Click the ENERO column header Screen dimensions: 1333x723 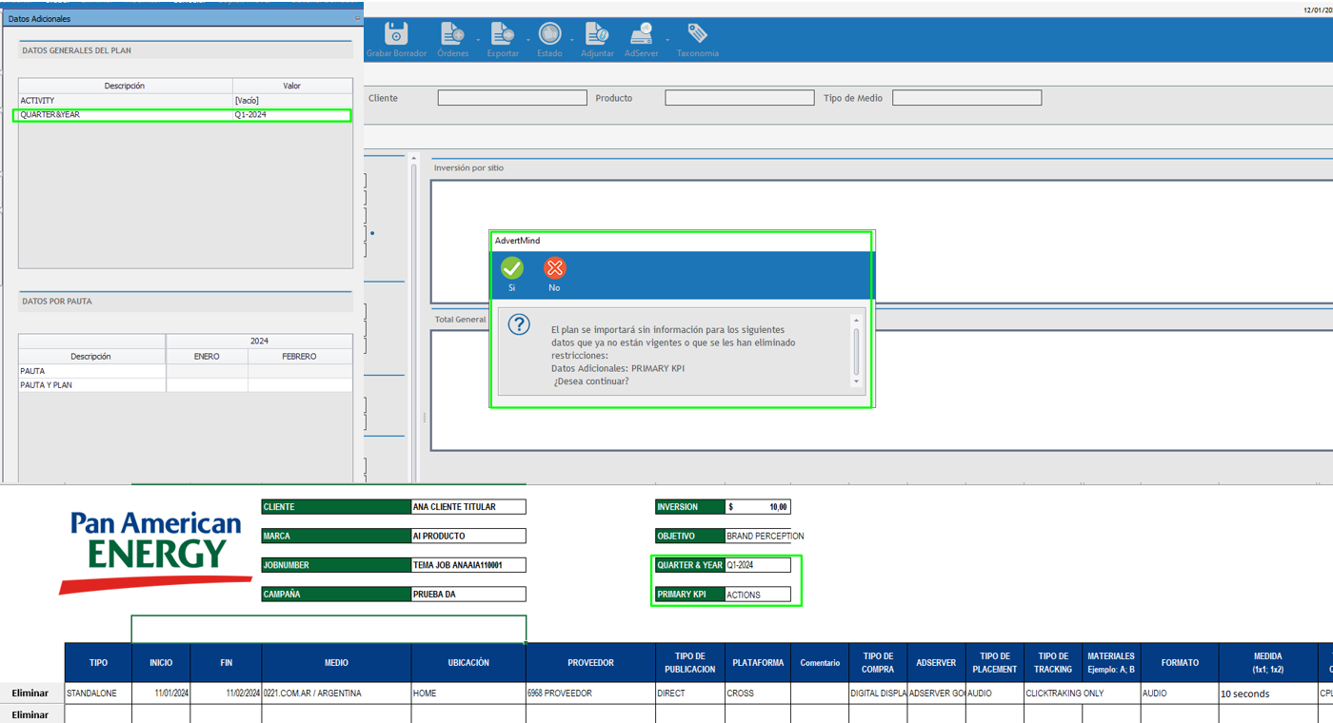[207, 357]
